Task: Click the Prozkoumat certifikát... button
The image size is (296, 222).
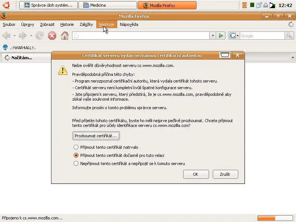Action: click(96, 136)
